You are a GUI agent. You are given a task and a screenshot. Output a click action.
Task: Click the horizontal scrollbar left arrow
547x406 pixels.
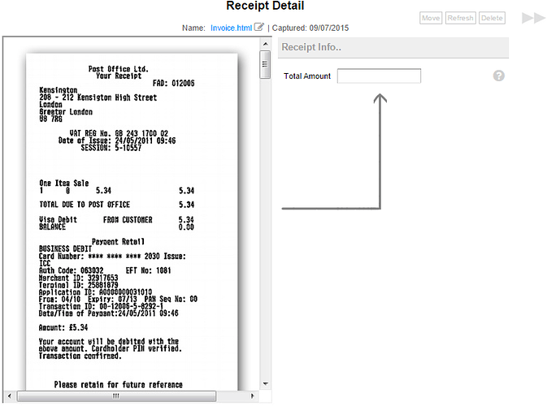[9, 396]
